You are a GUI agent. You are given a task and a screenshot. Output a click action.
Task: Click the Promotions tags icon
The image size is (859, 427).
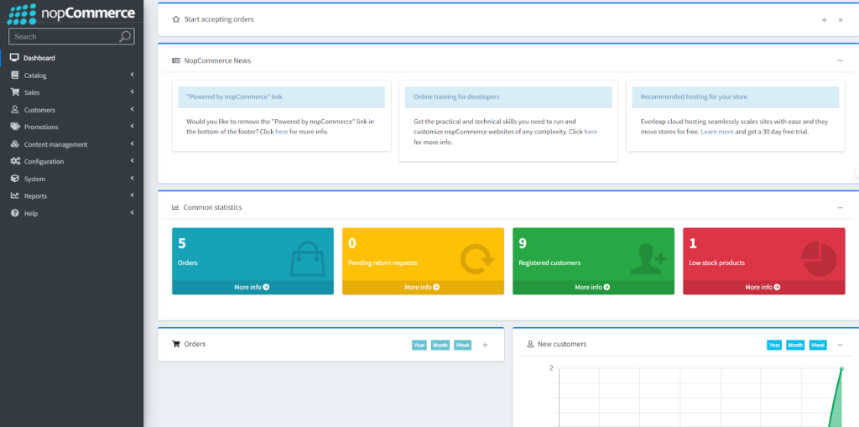pos(15,127)
